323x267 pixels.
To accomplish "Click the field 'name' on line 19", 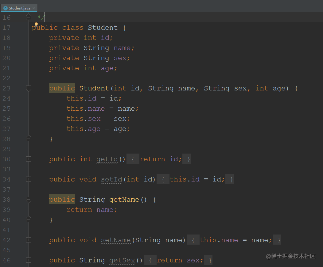I will point(122,48).
